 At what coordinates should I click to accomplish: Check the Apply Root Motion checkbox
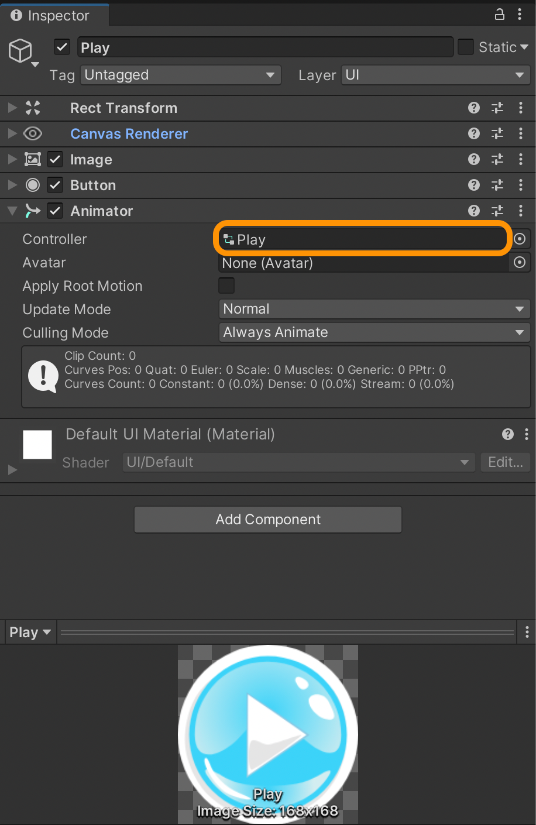coord(226,286)
